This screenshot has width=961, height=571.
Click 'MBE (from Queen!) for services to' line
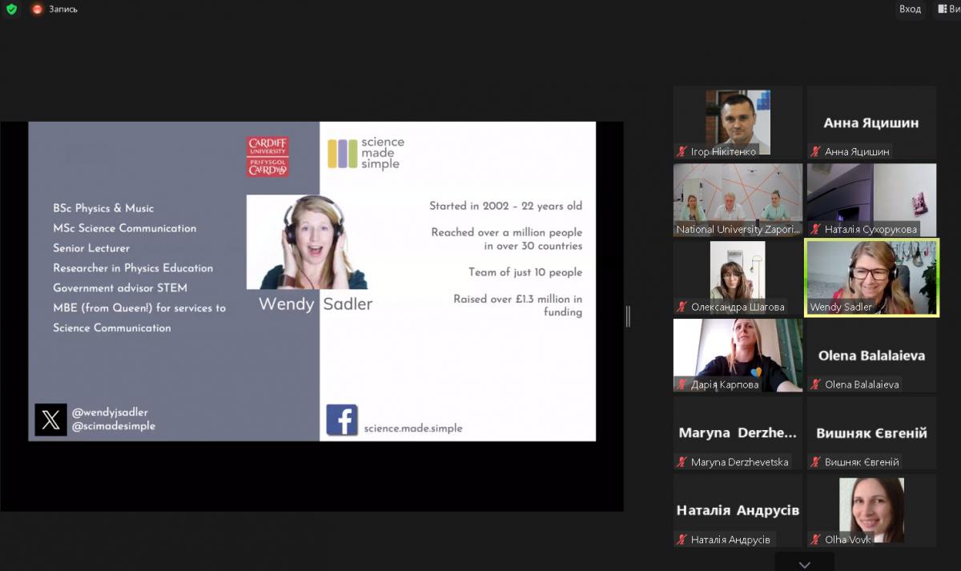pyautogui.click(x=139, y=308)
